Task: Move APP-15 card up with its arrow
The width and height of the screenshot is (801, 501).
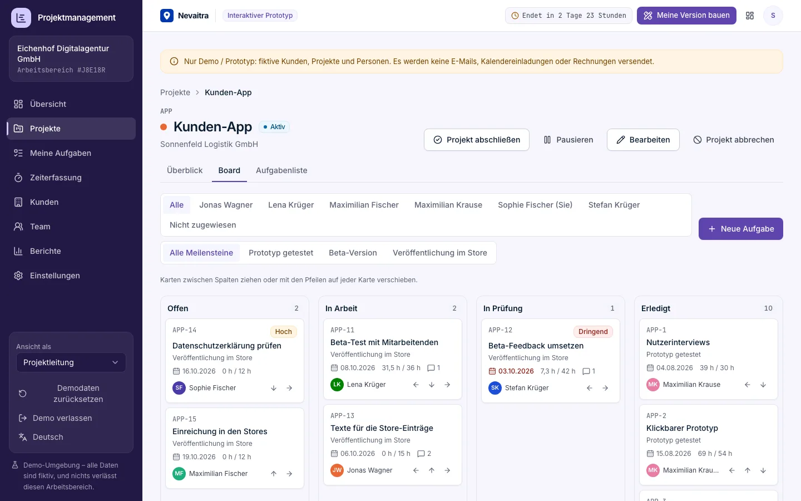Action: (x=274, y=474)
